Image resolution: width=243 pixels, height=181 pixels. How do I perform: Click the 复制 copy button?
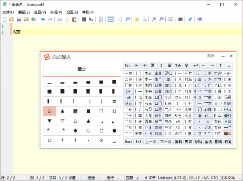(178, 142)
